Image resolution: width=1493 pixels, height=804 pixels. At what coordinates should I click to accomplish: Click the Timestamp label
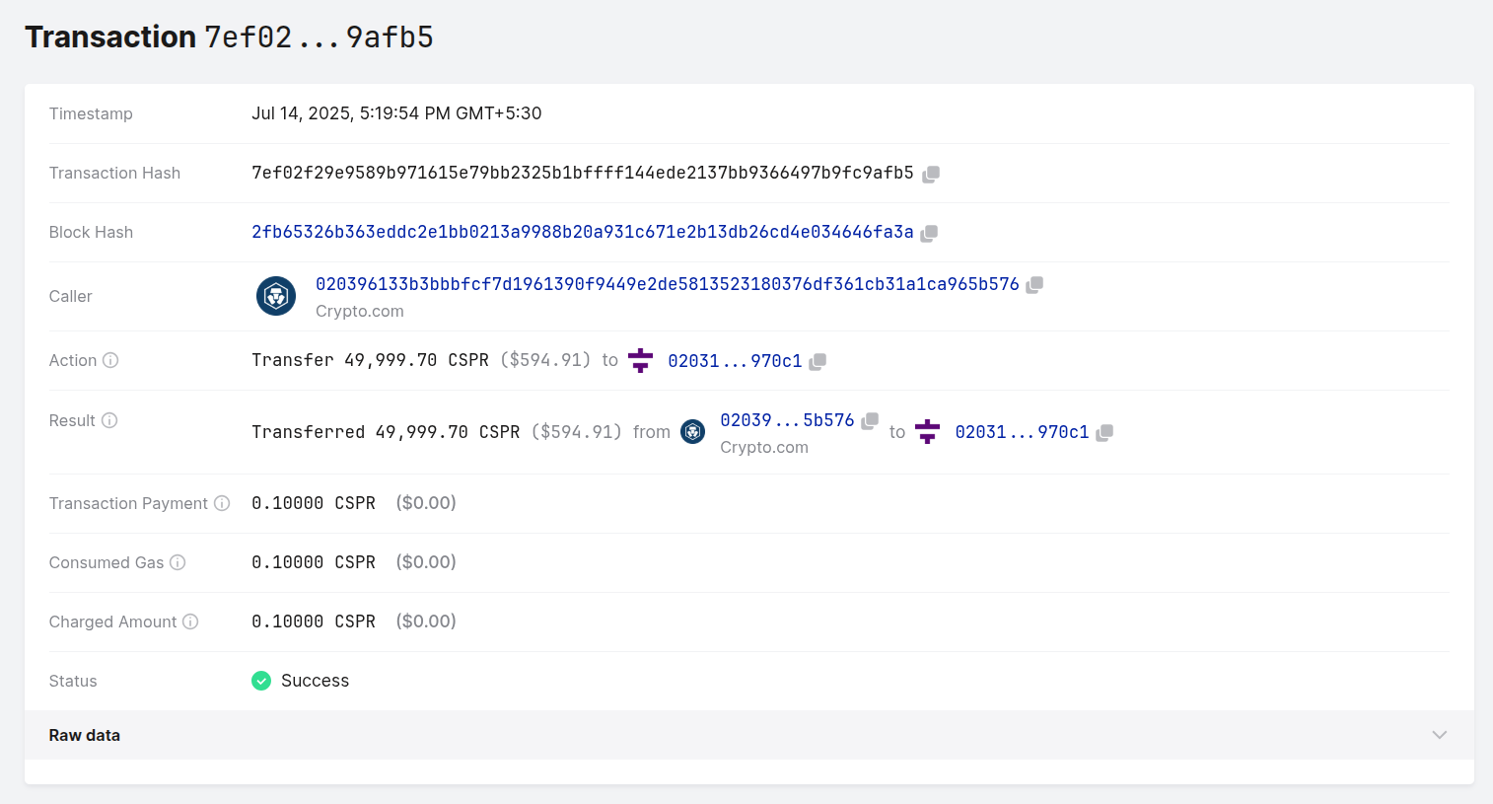click(91, 113)
